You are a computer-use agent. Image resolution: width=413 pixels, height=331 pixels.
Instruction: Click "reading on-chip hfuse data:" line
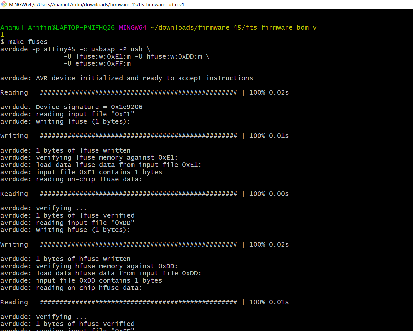click(x=71, y=288)
